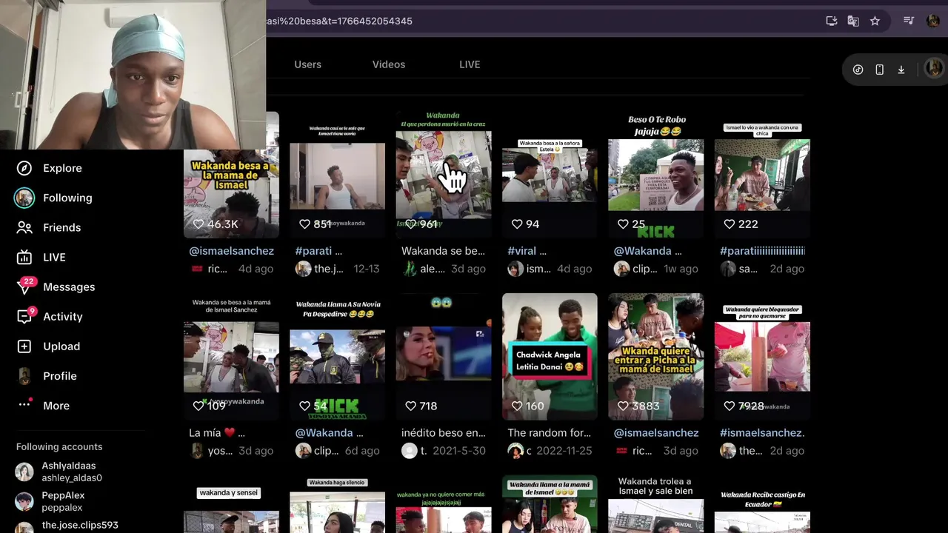
Task: Switch to the LIVE search tab
Action: (470, 64)
